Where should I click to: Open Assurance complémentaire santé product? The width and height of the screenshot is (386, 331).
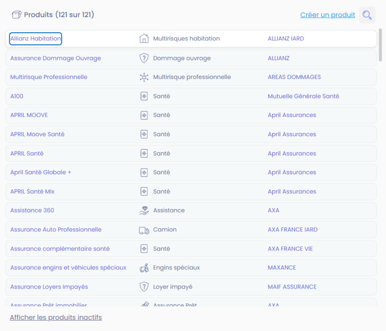(60, 249)
